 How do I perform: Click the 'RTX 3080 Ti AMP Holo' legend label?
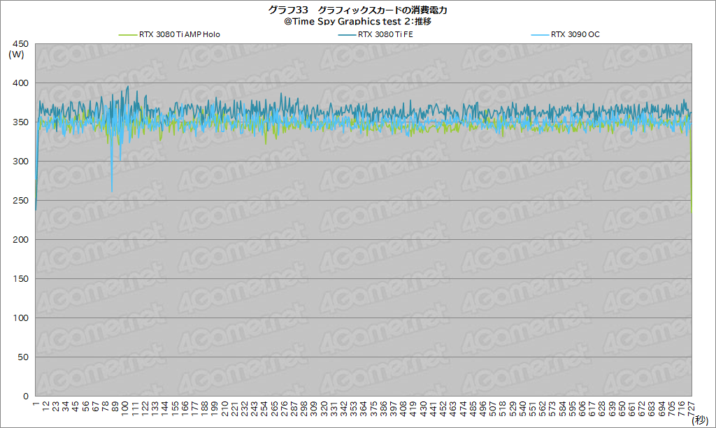click(180, 35)
